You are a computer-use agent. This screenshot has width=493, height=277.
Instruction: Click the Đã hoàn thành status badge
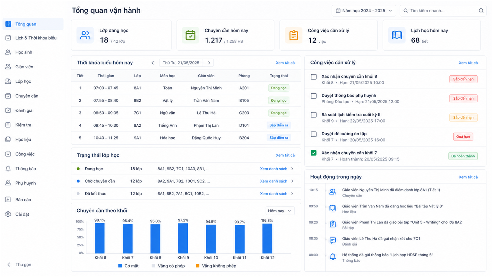coord(463,156)
